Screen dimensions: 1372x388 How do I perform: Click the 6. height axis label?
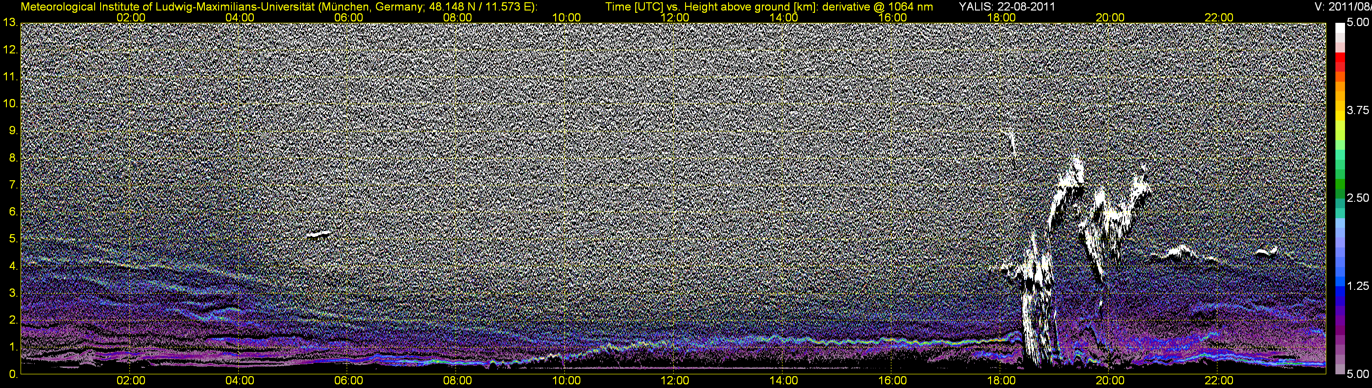[14, 212]
